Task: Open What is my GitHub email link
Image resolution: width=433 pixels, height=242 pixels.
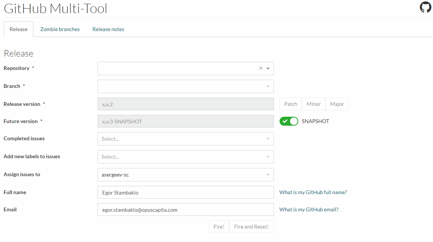Action: (309, 209)
